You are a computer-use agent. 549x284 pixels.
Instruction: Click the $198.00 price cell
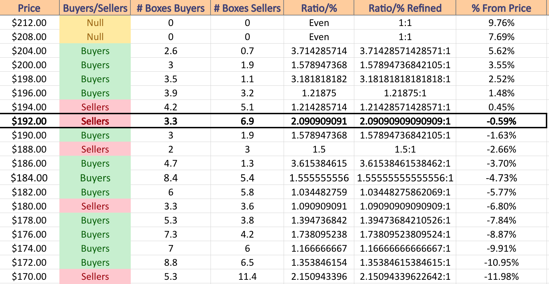coord(30,79)
